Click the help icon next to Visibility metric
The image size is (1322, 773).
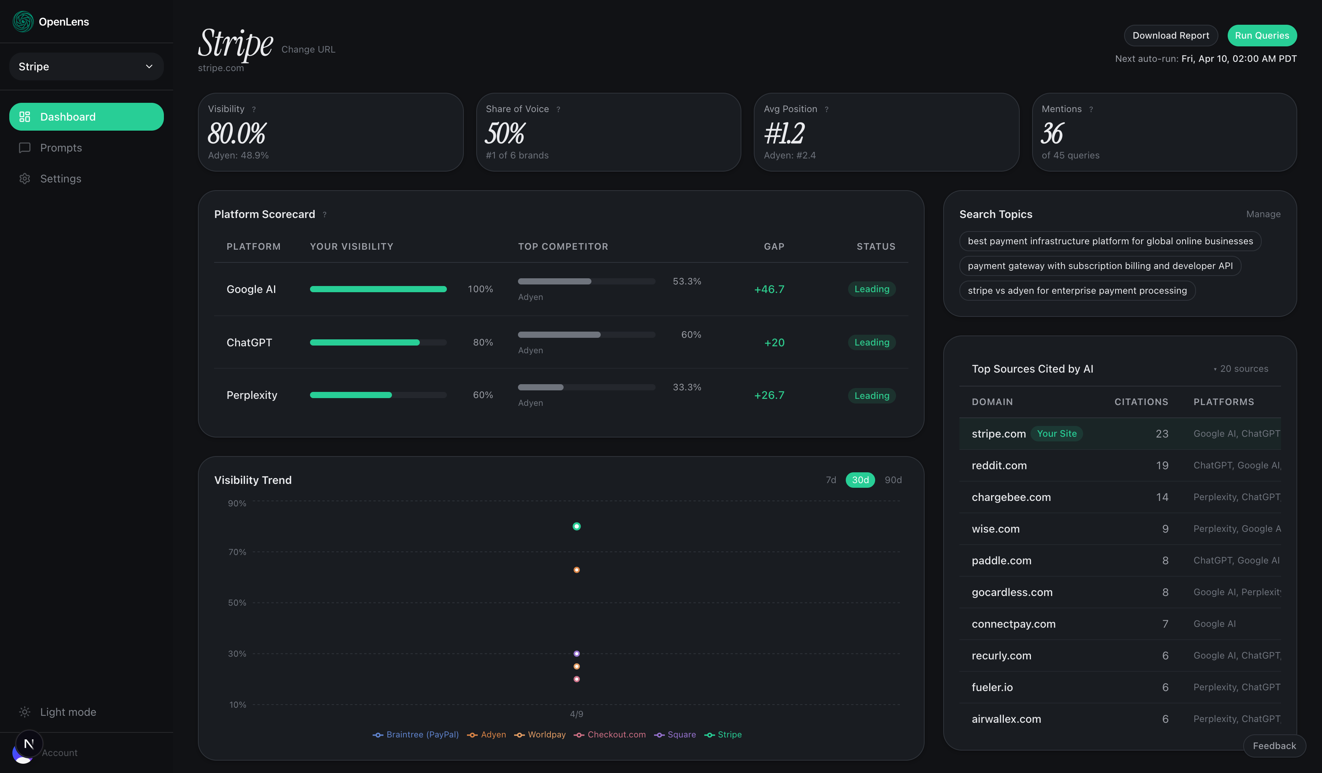[x=254, y=109]
